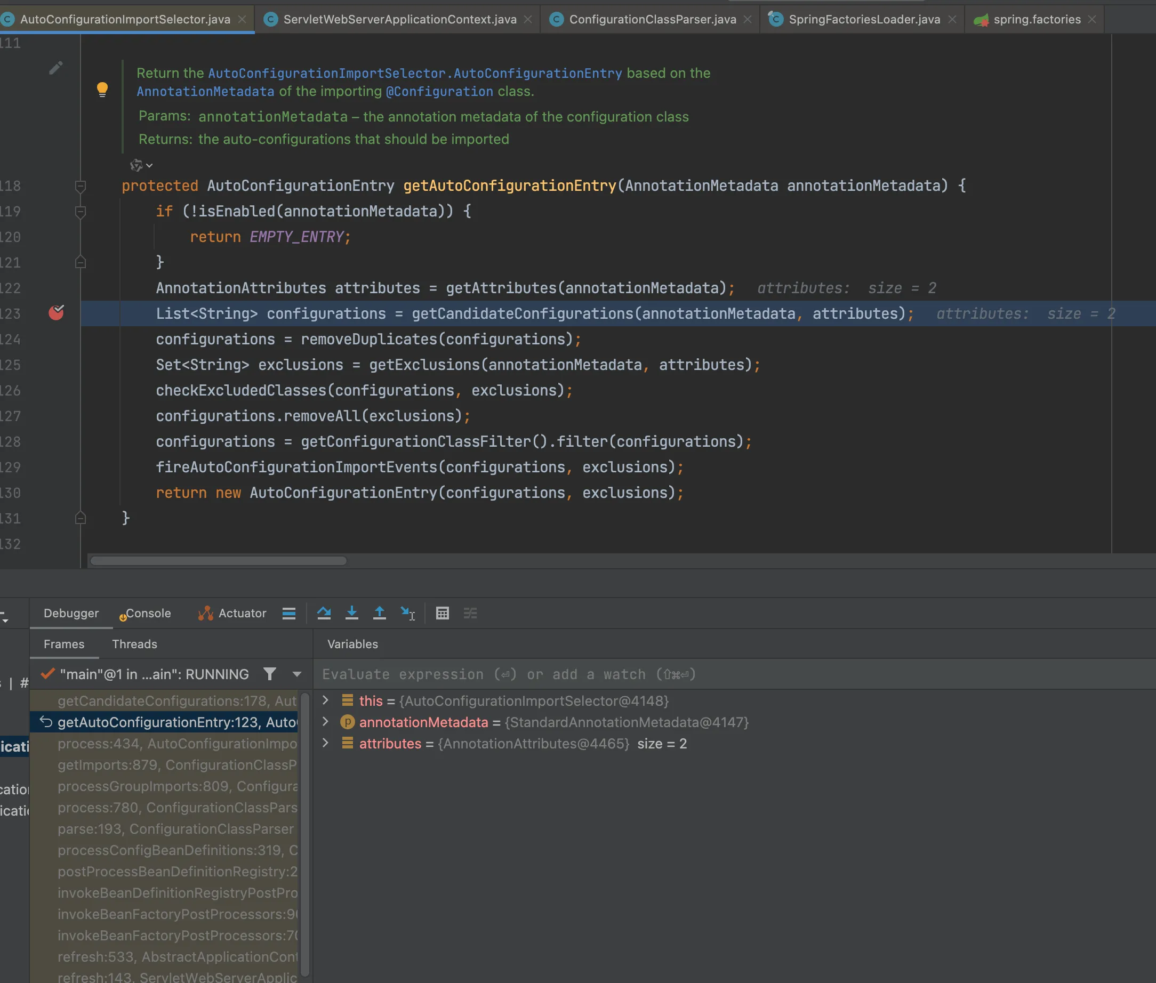Click Evaluate Expression calculator icon
1156x983 pixels.
tap(443, 613)
